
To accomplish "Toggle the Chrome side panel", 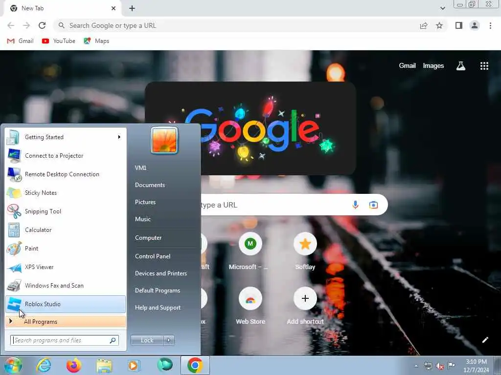I will point(459,25).
